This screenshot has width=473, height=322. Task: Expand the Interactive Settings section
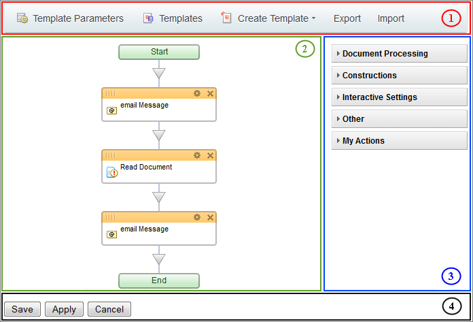[399, 97]
